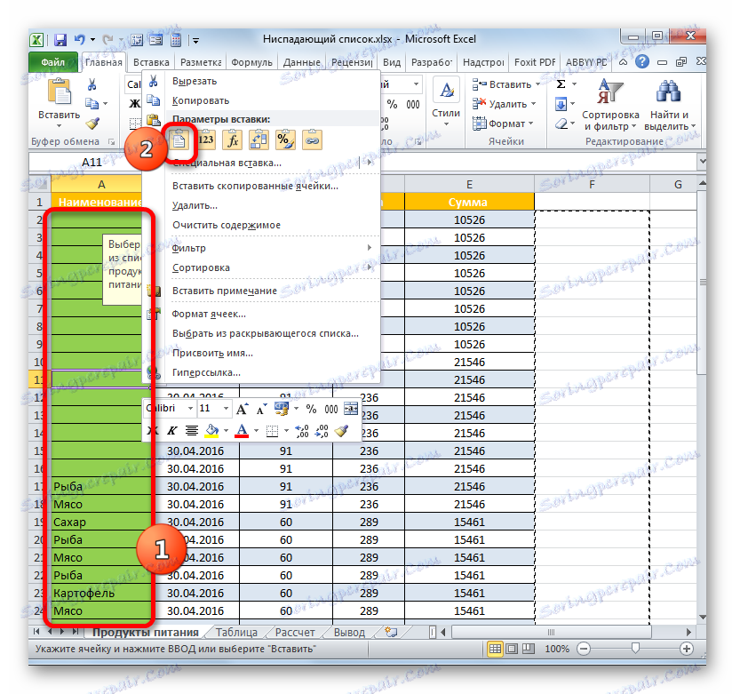Click the zoom slider handle

635,649
